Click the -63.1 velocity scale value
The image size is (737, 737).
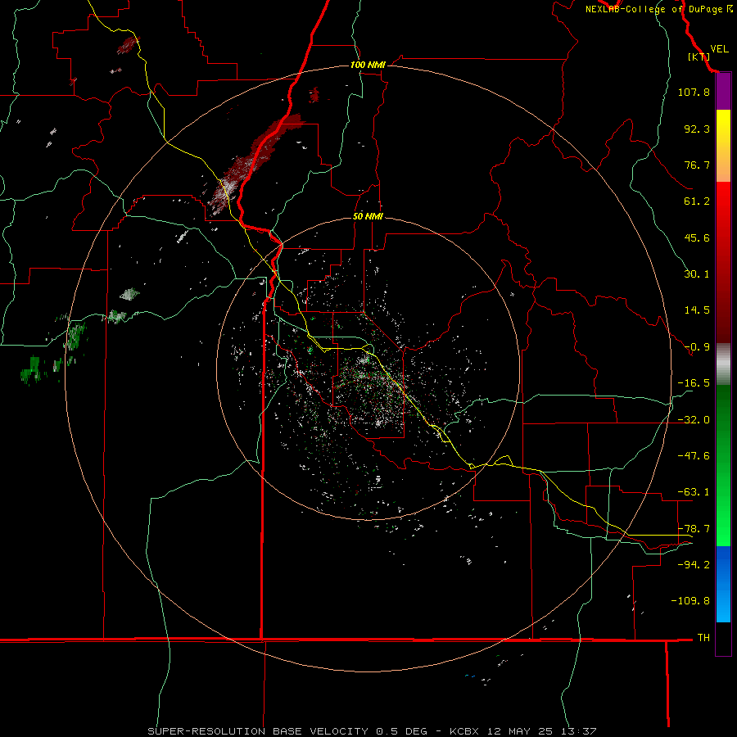click(694, 492)
